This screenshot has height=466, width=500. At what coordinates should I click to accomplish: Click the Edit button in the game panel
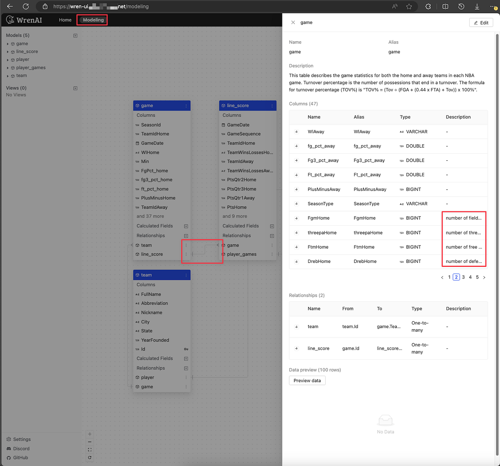click(x=481, y=22)
